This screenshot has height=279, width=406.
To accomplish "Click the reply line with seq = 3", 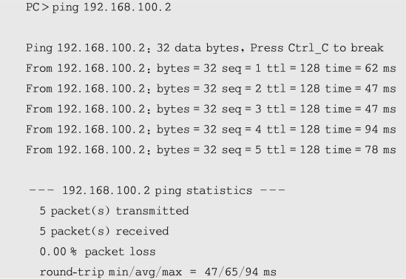I will [211, 110].
